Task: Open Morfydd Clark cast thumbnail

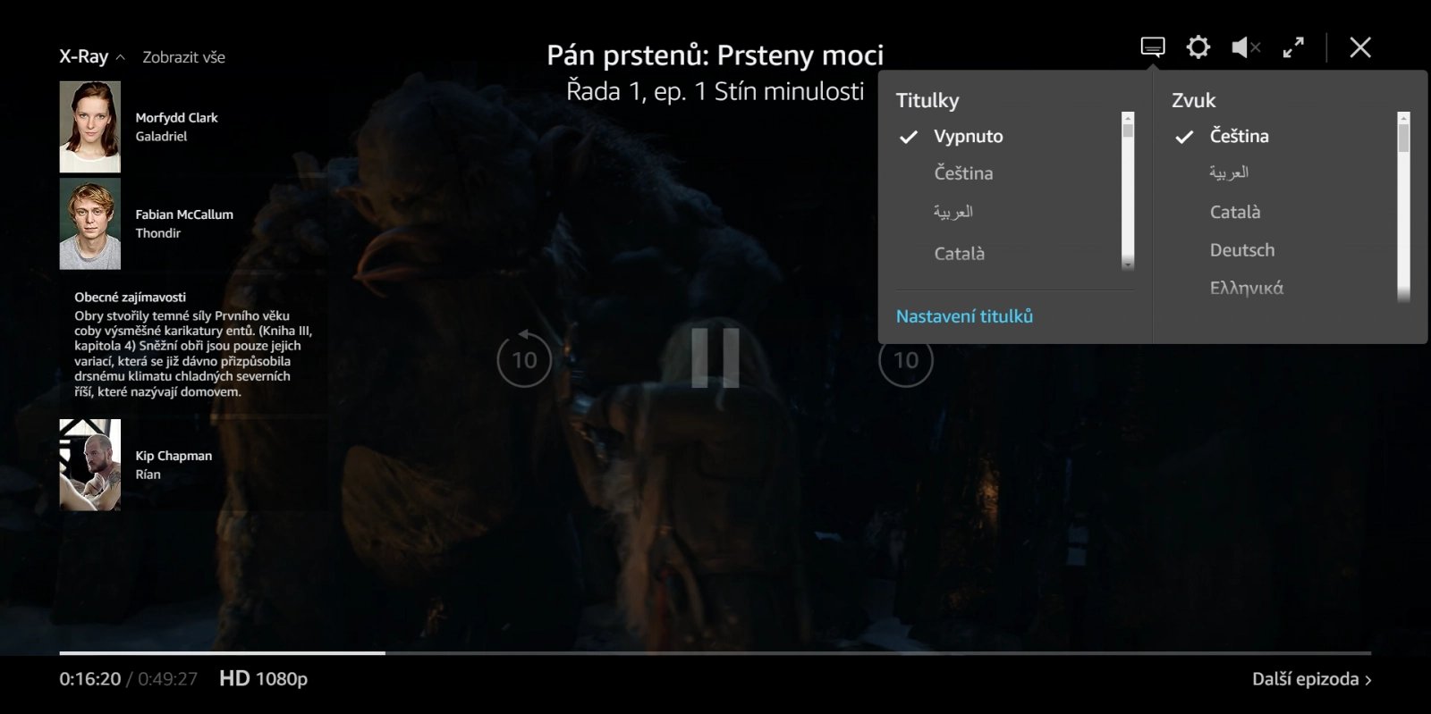Action: 90,127
